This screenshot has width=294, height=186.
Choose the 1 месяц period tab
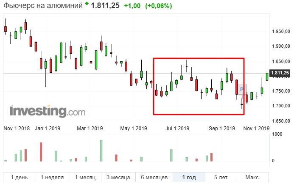pos(85,177)
